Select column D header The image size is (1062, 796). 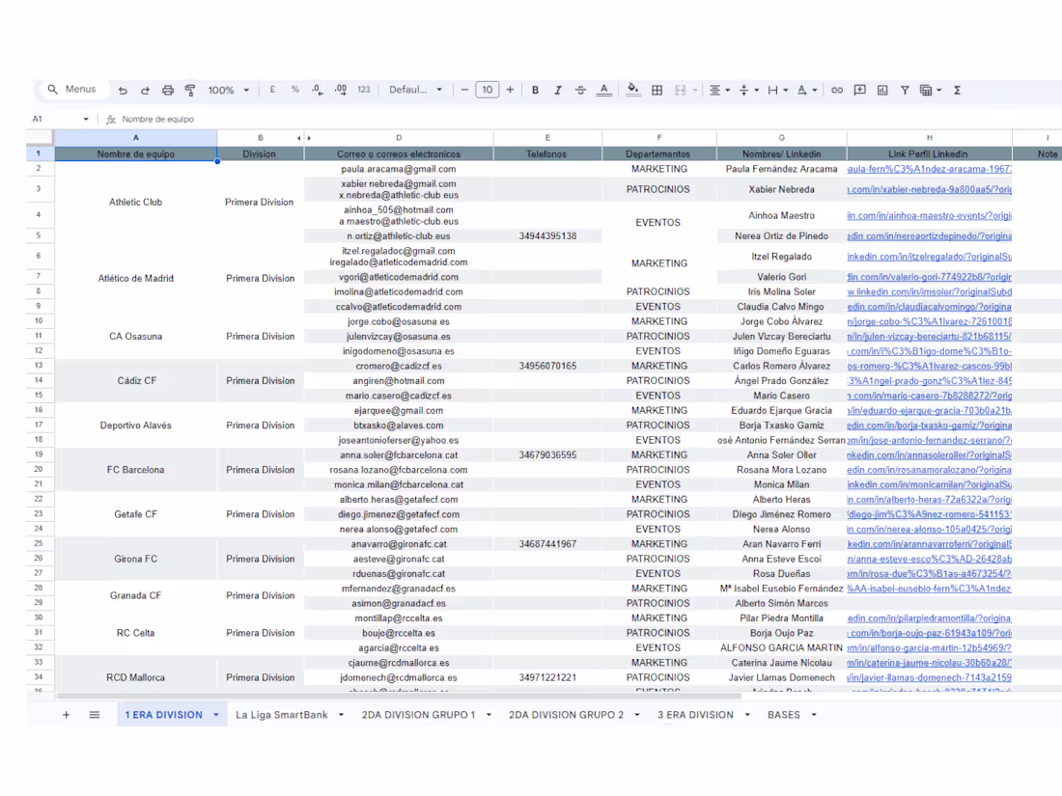pyautogui.click(x=399, y=137)
